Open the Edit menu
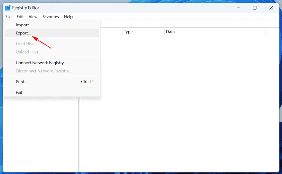This screenshot has width=282, height=174. pos(20,17)
